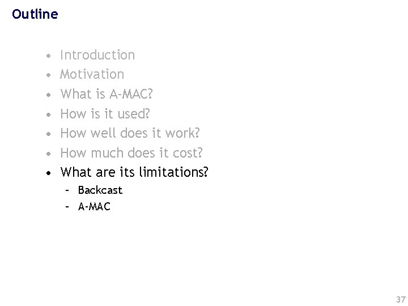408x306 pixels.
Task: Select the Motivation outline item
Action: click(92, 74)
